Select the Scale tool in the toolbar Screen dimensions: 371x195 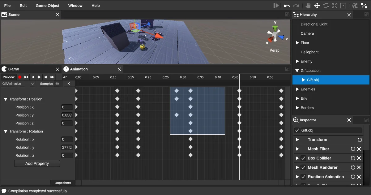[x=335, y=5]
